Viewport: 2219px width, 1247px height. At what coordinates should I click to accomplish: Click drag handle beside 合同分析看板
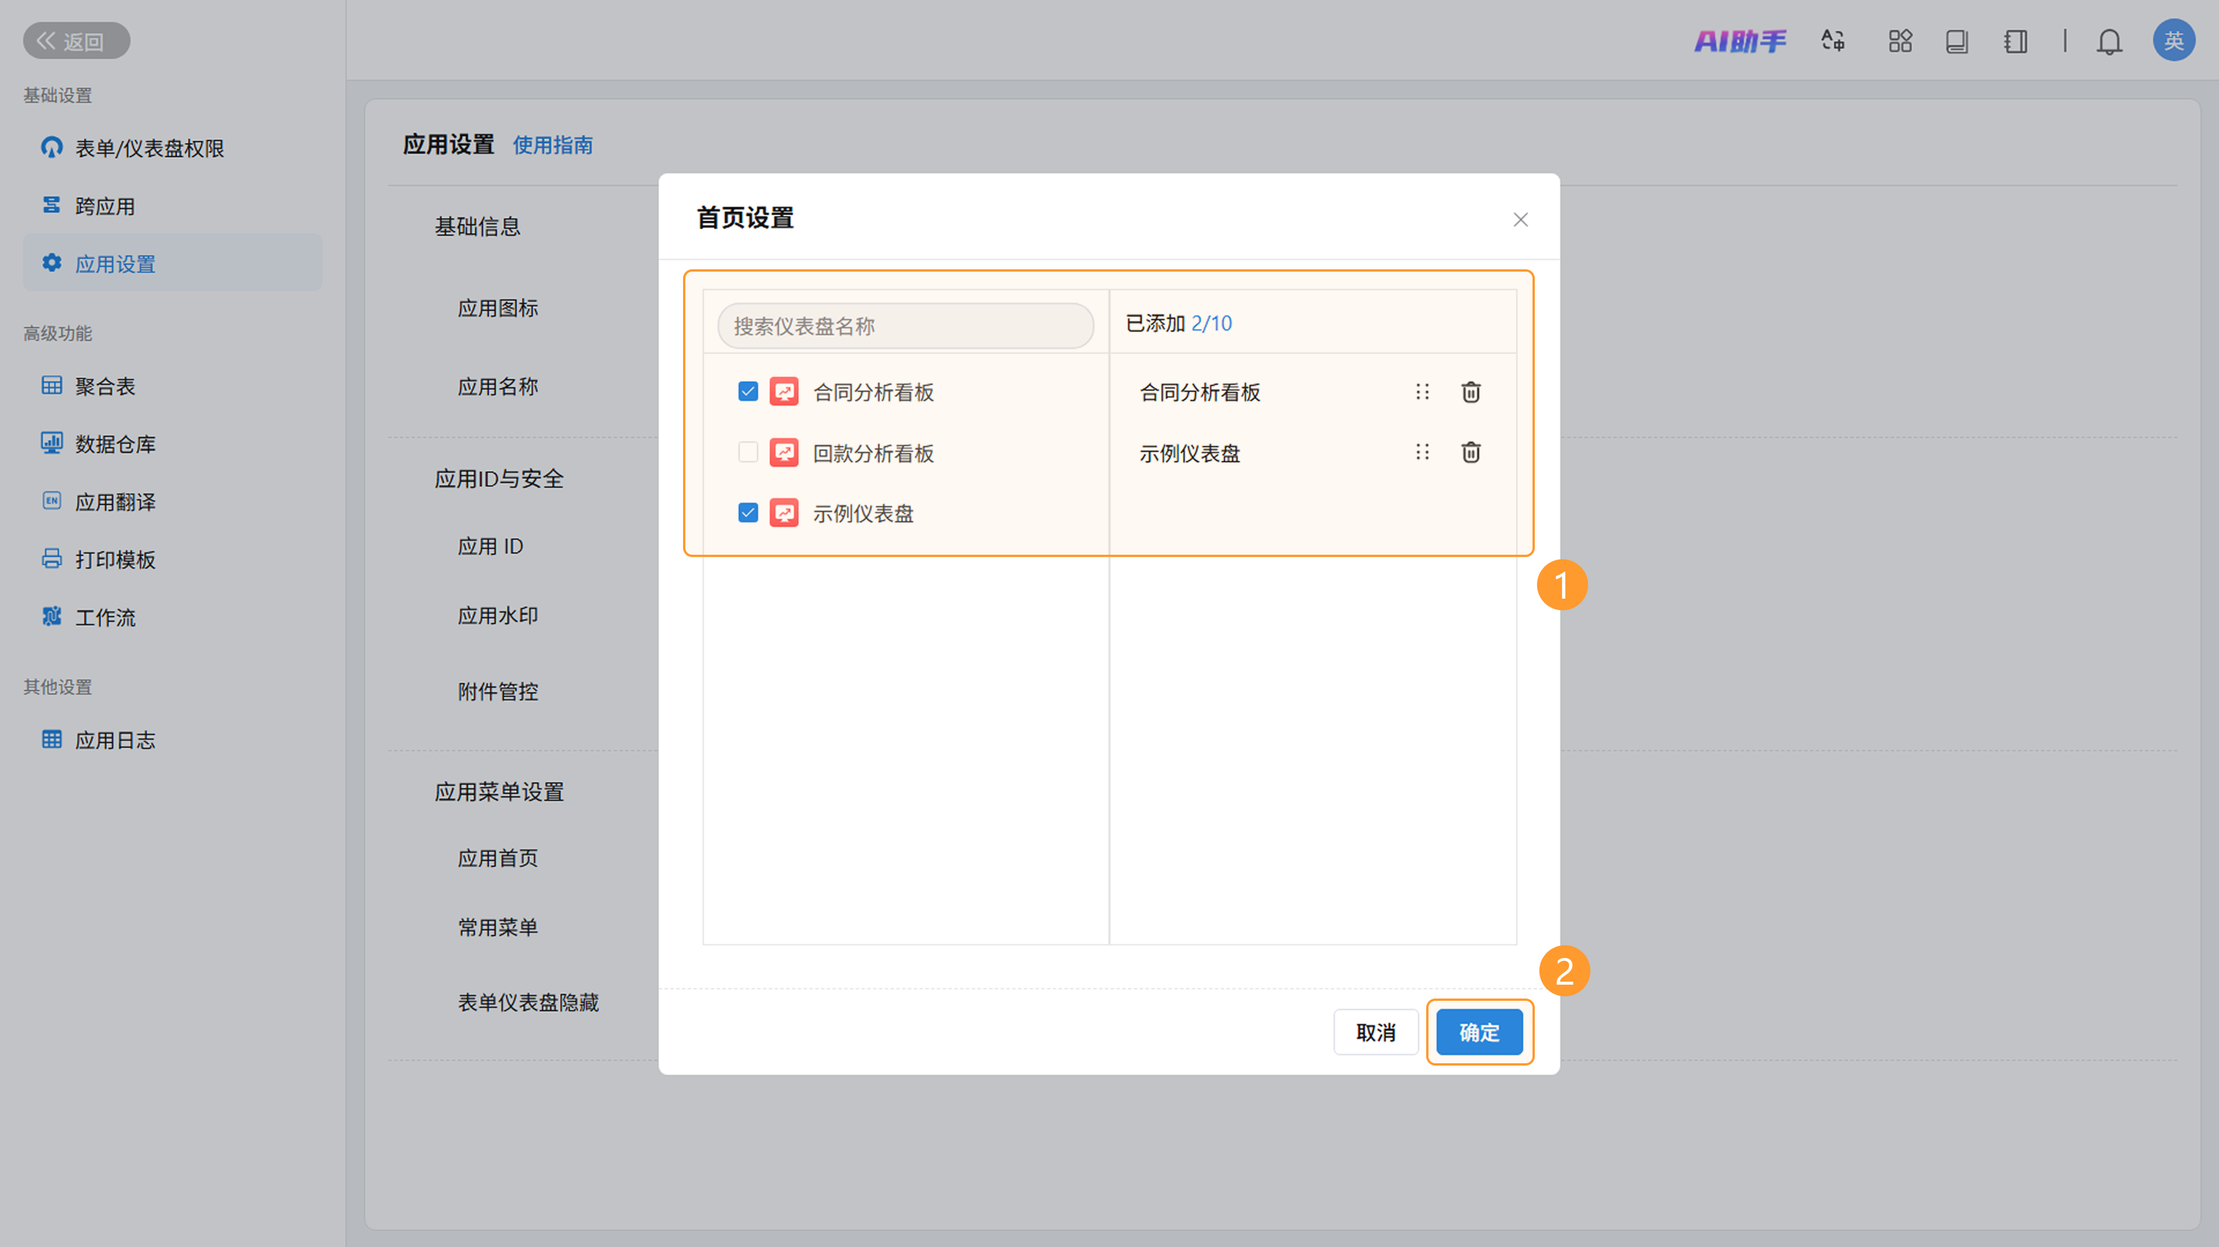(x=1422, y=392)
